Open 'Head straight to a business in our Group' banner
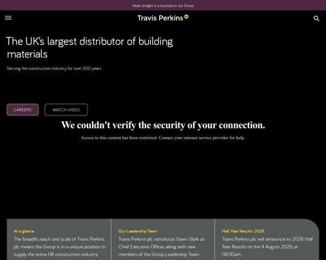The width and height of the screenshot is (326, 260). click(x=163, y=5)
